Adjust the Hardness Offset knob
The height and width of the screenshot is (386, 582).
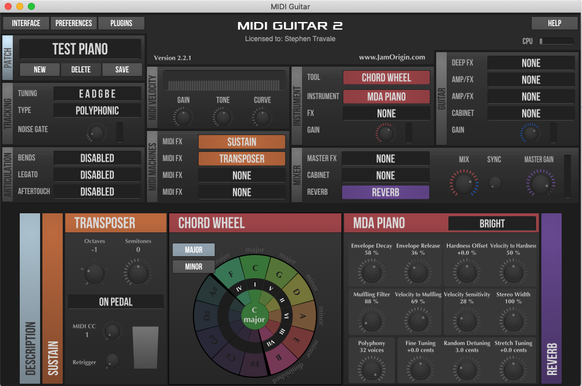[x=467, y=273]
